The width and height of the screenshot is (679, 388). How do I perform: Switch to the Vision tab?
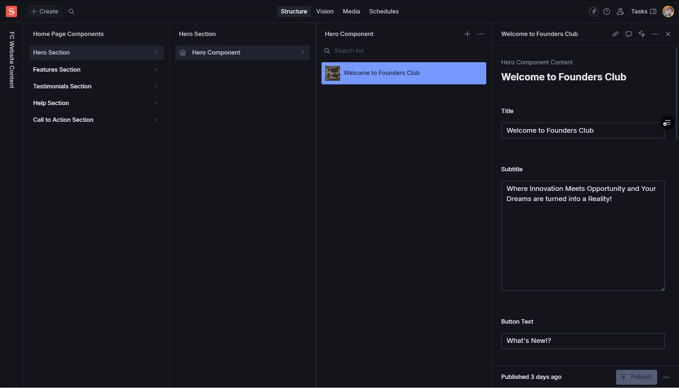pyautogui.click(x=325, y=12)
